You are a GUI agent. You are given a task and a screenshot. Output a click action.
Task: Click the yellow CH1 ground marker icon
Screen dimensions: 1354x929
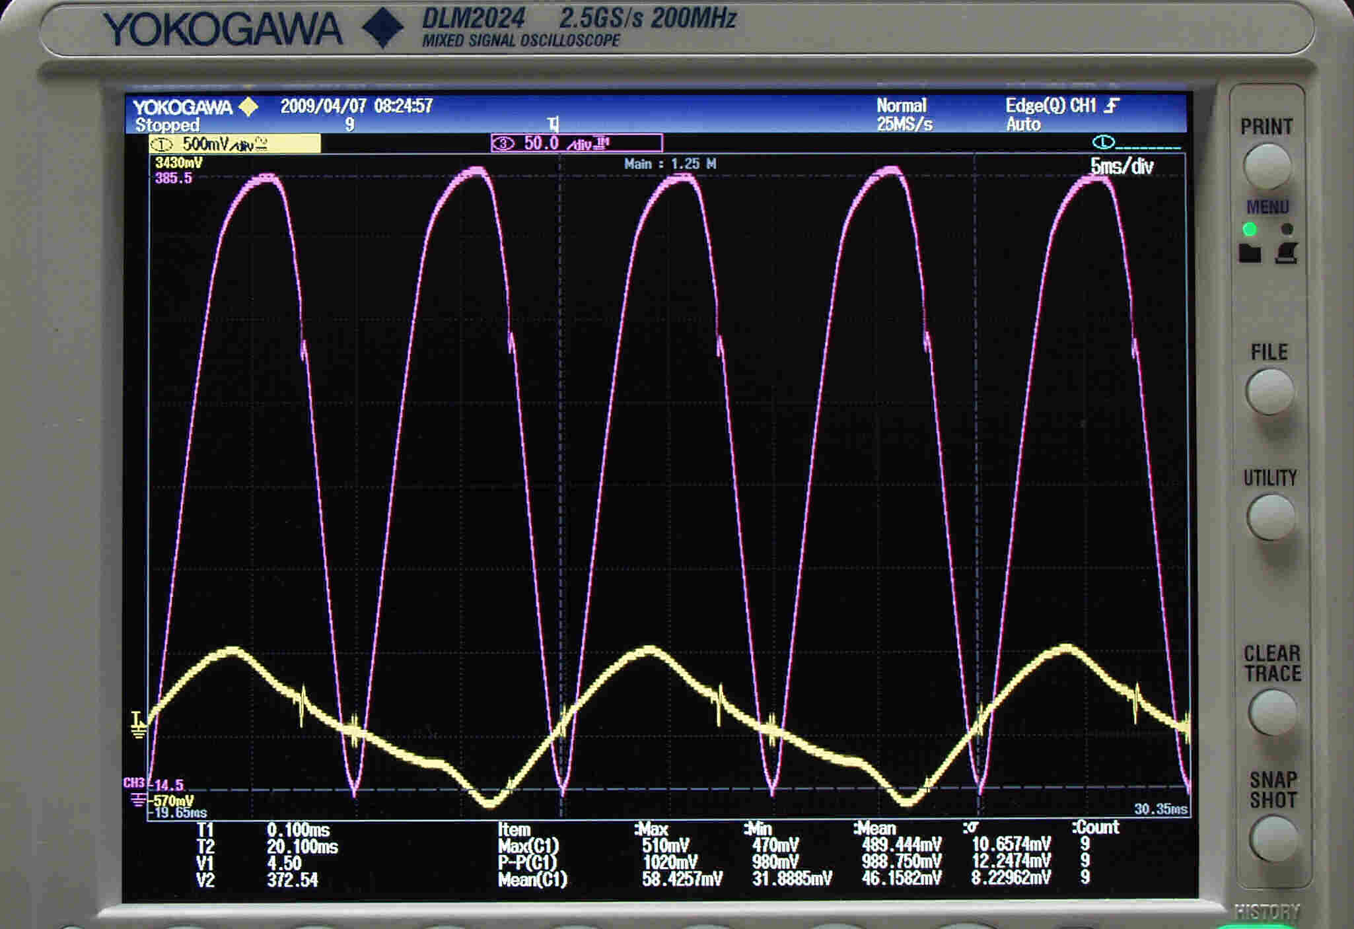137,725
